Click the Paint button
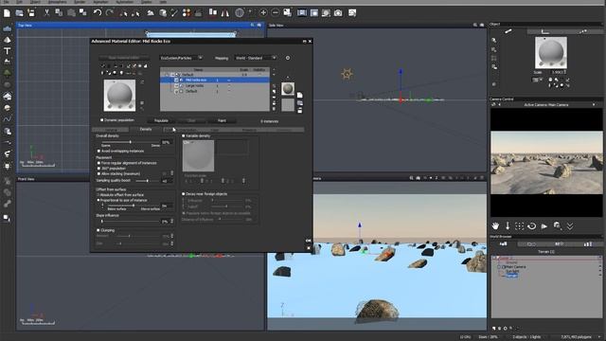 pos(222,120)
